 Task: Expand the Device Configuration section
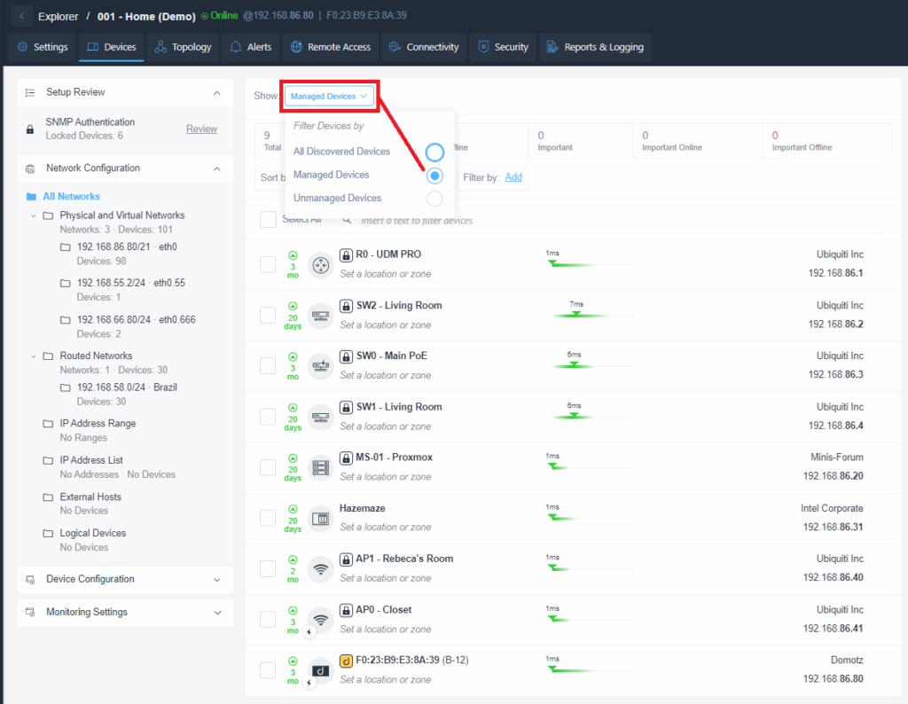pyautogui.click(x=217, y=580)
